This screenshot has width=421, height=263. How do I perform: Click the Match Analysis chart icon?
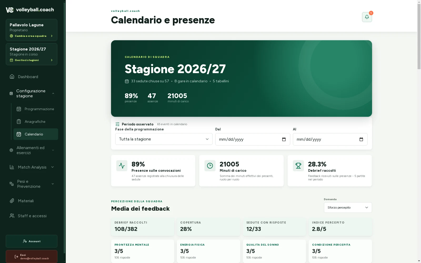(x=12, y=167)
